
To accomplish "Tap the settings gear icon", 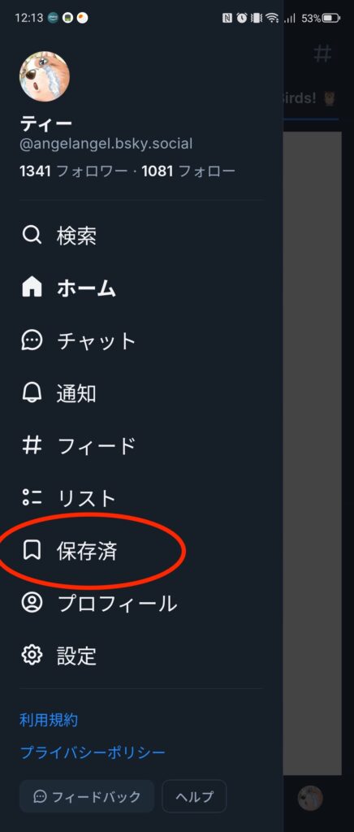I will [x=32, y=656].
